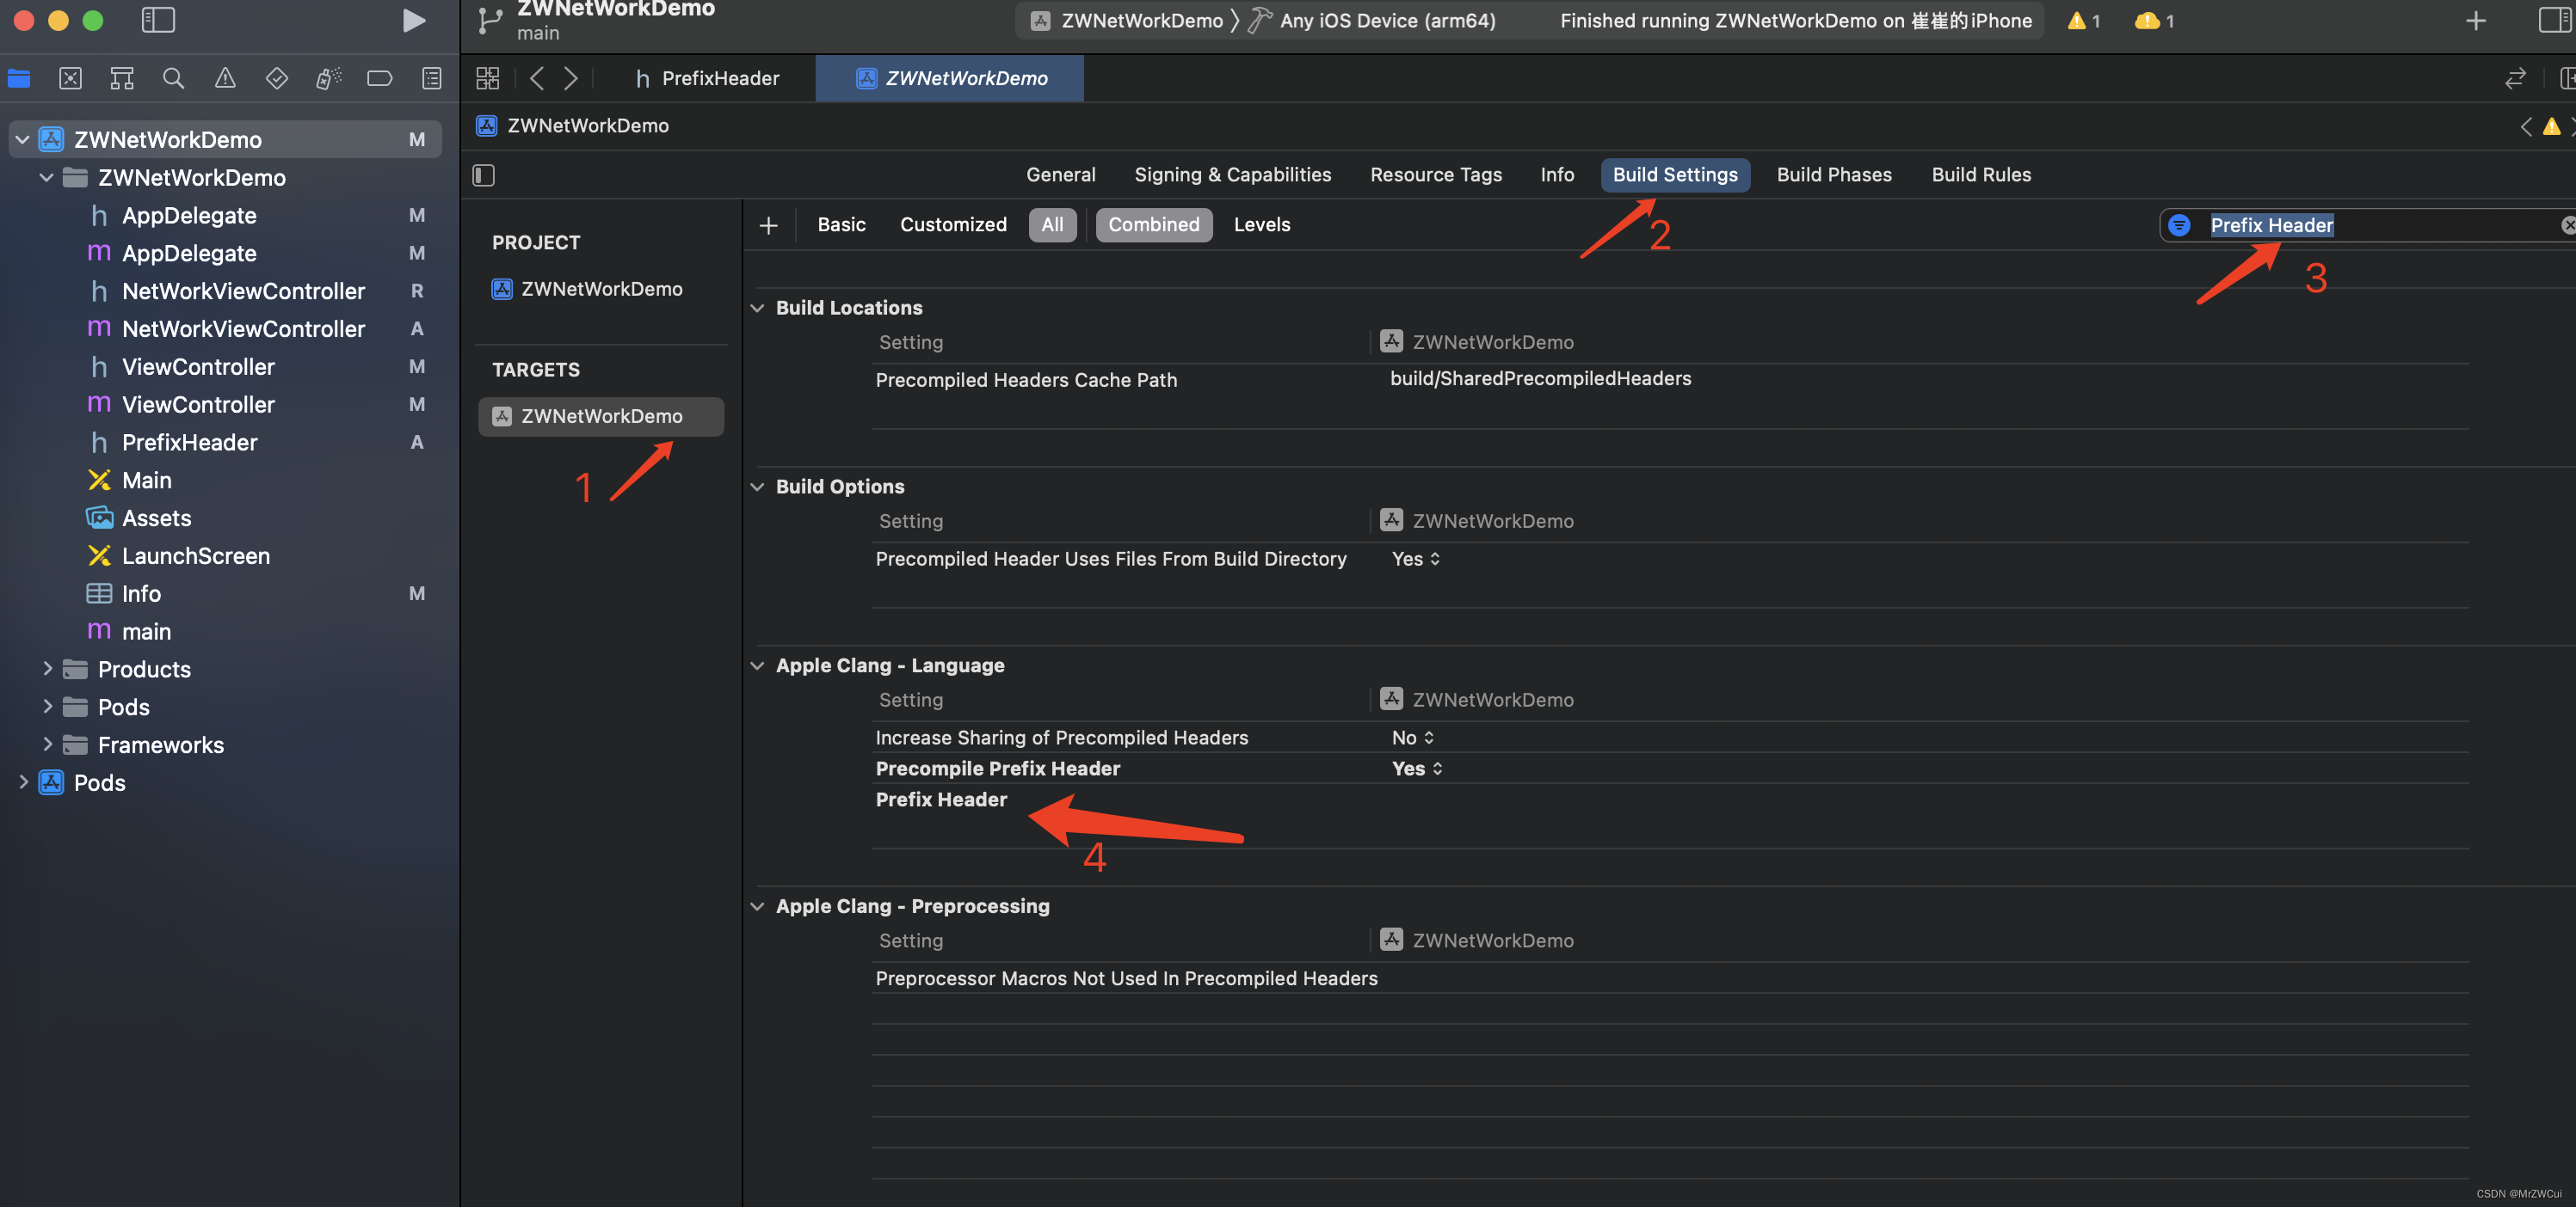The height and width of the screenshot is (1207, 2576).
Task: Toggle the left sidebar visibility
Action: (158, 20)
